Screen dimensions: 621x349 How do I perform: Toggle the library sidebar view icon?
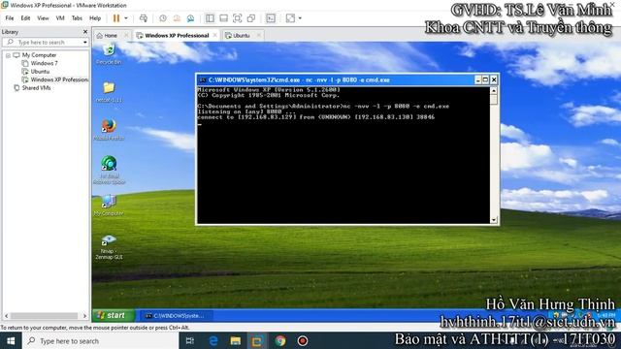point(210,18)
